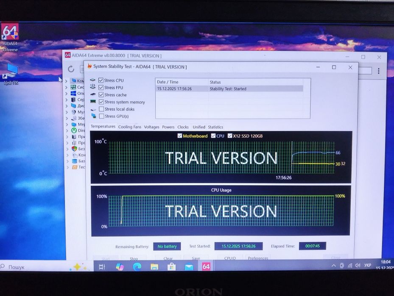394x296 pixels.
Task: Expand the Сис tree node arrow
Action: coord(66,87)
